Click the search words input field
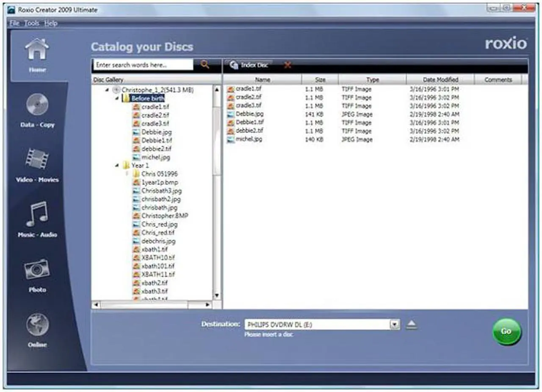Screen dimensions: 542x392 click(x=143, y=65)
